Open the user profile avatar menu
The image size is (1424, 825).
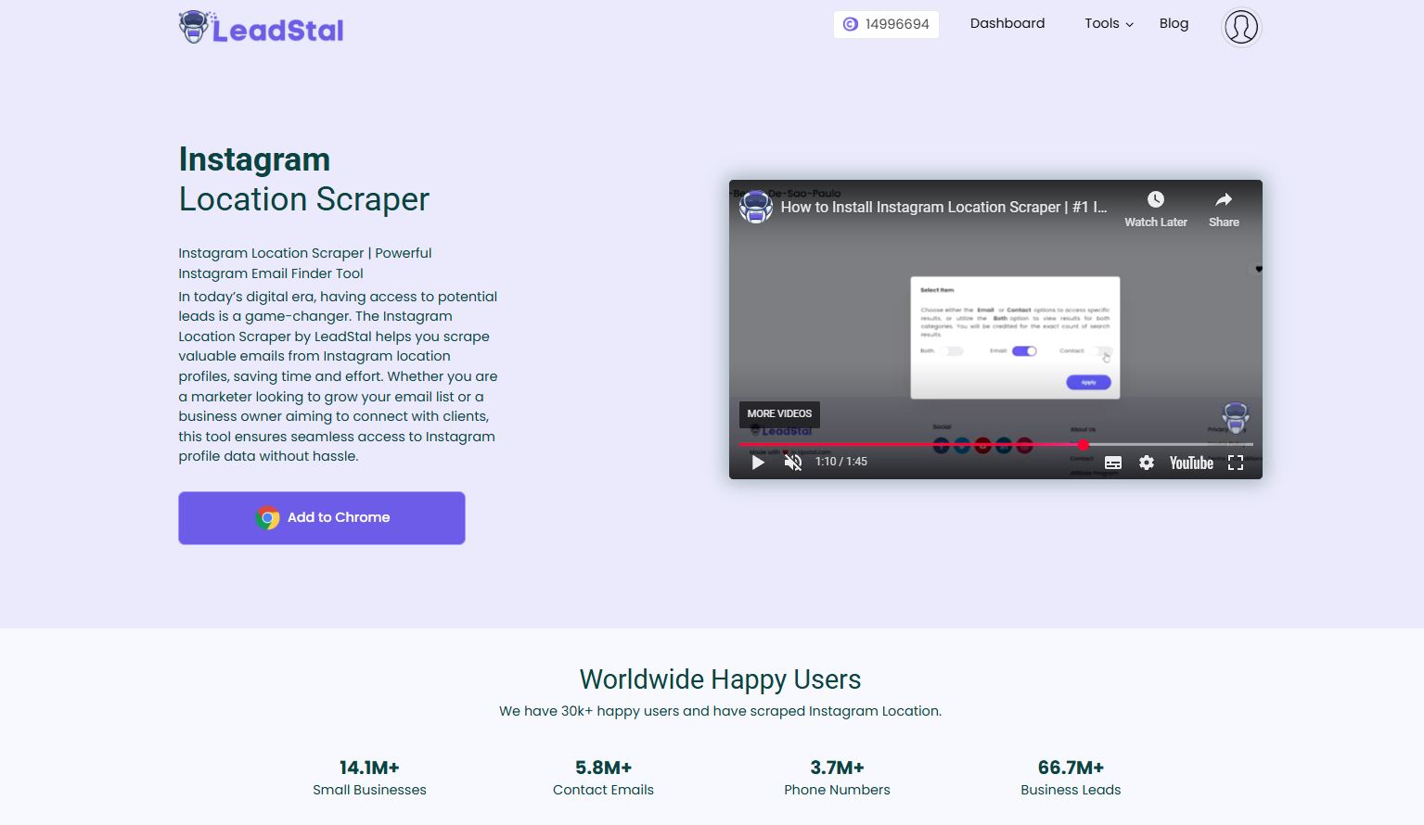point(1240,27)
